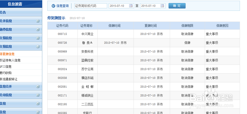
Task: Collapse the expanded 交易信息 minus icon
Action: pyautogui.click(x=38, y=46)
